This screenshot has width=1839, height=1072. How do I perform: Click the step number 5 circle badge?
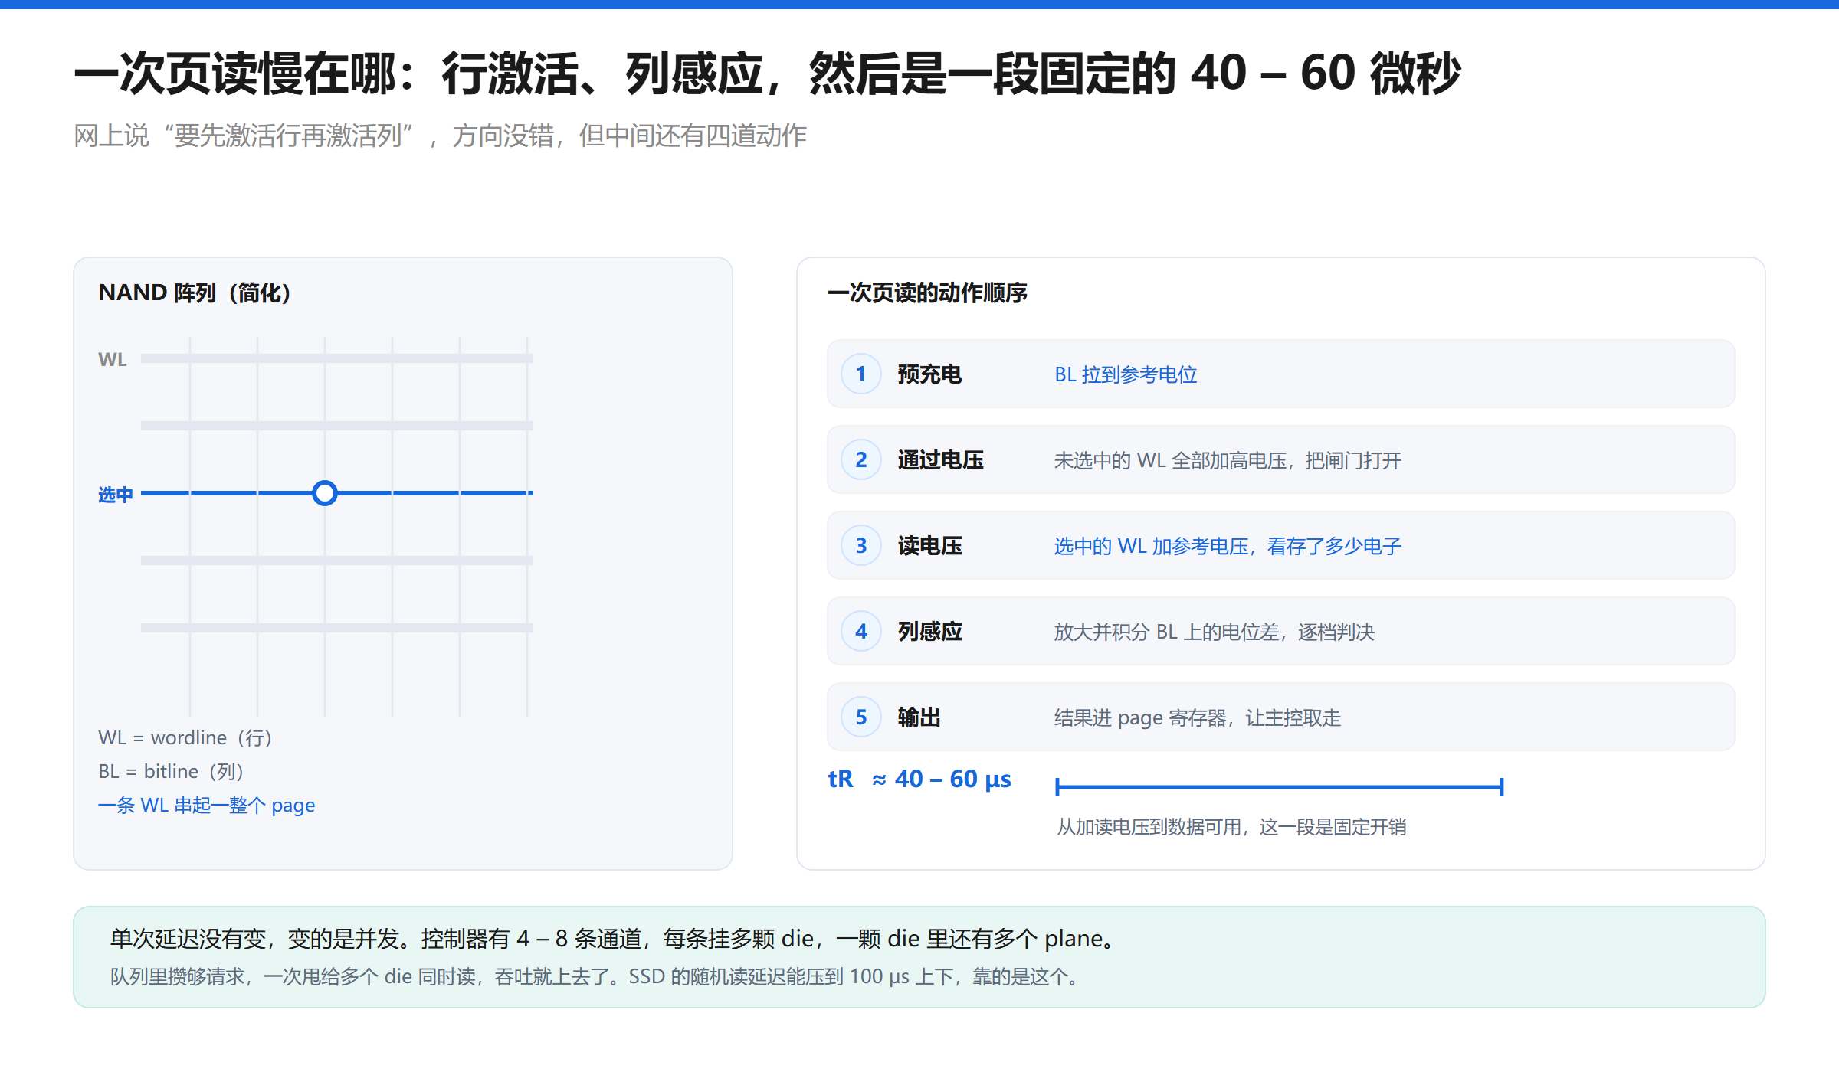(x=861, y=717)
